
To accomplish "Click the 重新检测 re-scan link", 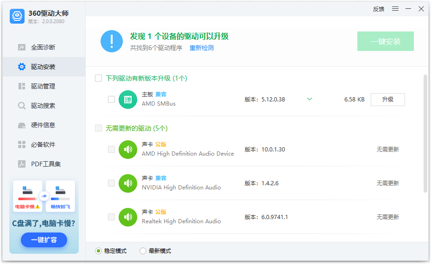I will click(202, 48).
